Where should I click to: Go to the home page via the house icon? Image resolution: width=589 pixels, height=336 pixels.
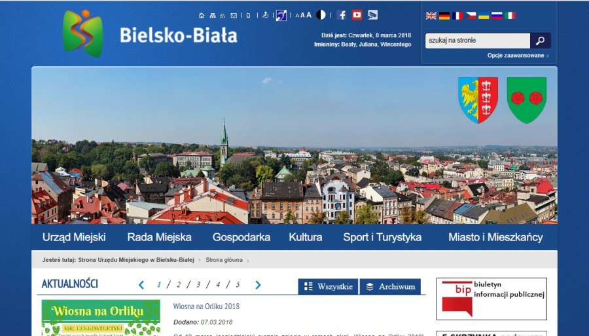click(202, 16)
